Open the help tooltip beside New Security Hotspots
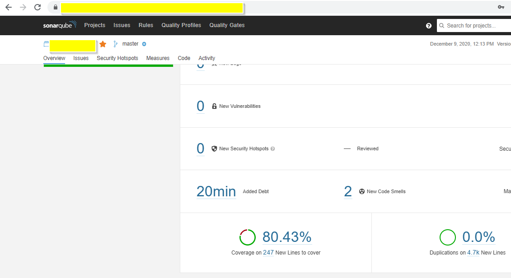 coord(273,148)
